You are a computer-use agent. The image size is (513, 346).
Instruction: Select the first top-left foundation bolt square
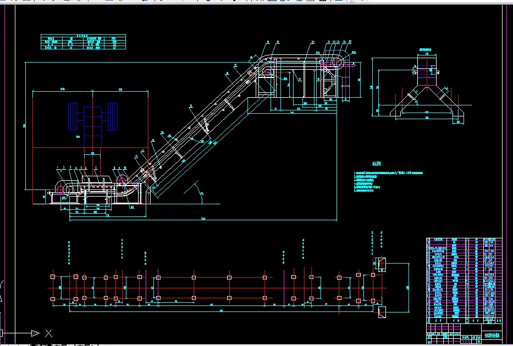click(x=53, y=277)
